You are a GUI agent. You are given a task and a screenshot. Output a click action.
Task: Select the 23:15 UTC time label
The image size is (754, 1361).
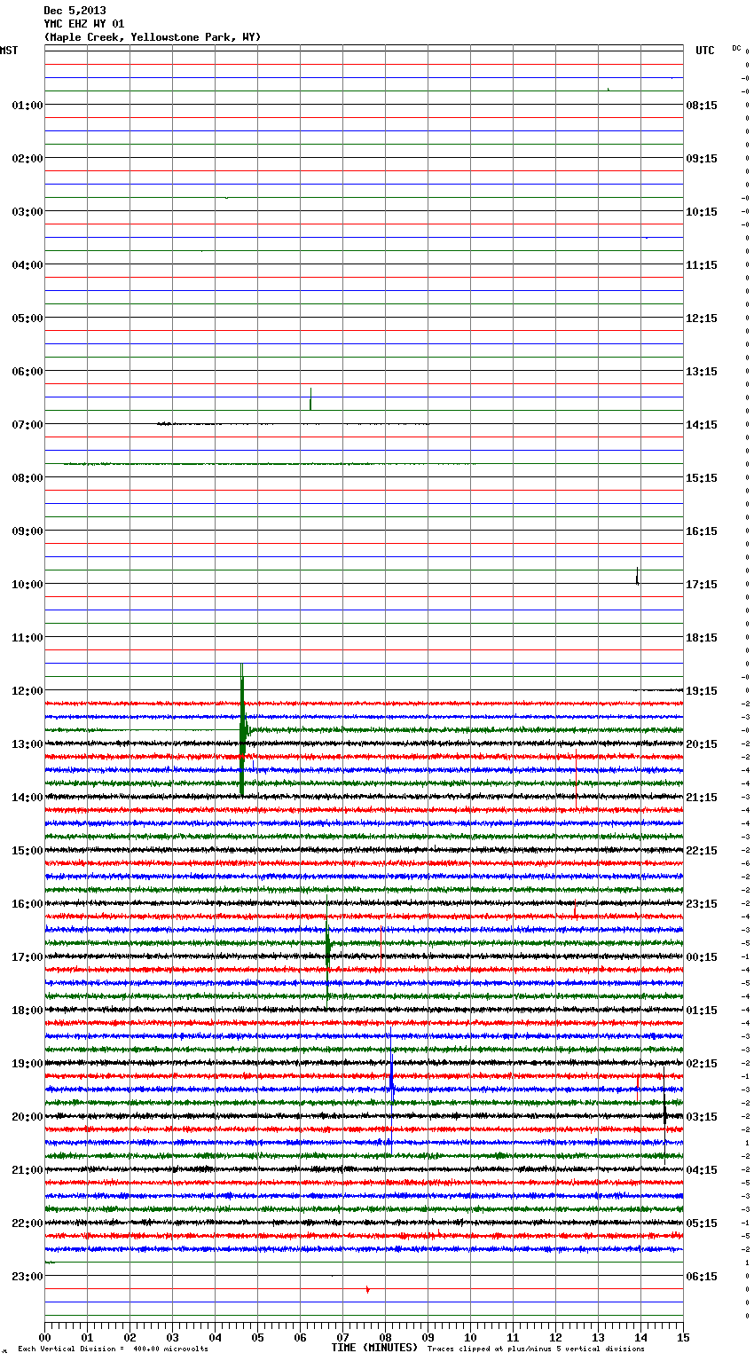point(702,904)
